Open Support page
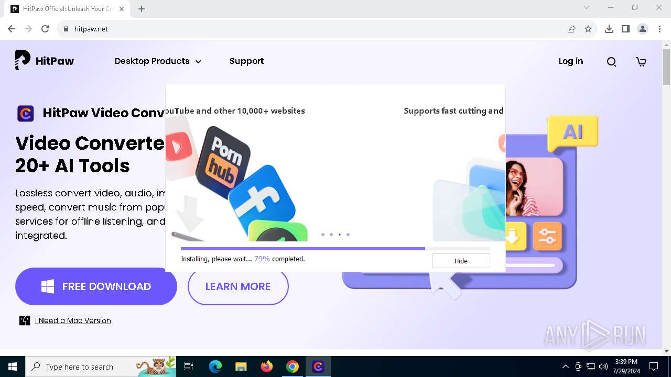 [x=246, y=61]
